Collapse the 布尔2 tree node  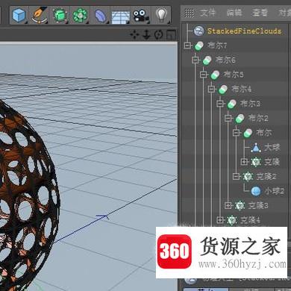tap(228, 118)
